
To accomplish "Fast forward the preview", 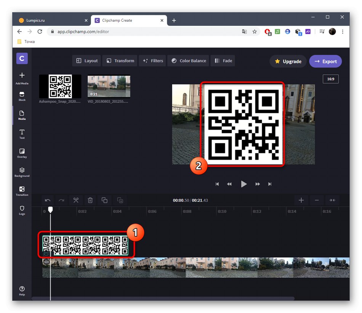I will (x=258, y=184).
